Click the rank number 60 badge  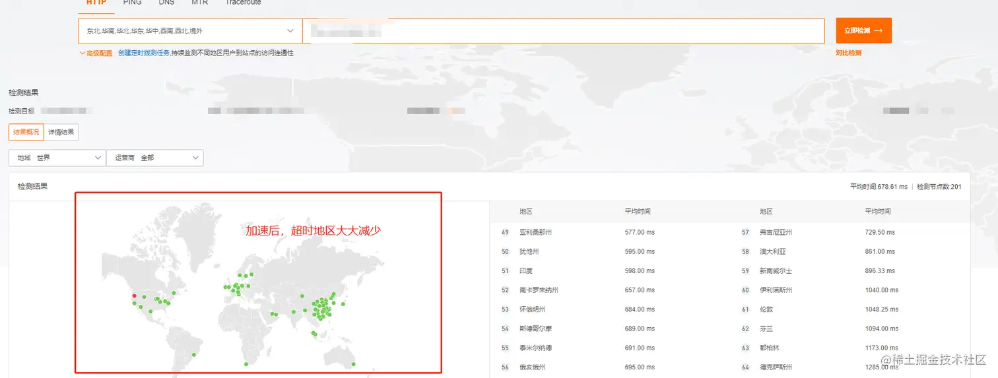(x=746, y=290)
